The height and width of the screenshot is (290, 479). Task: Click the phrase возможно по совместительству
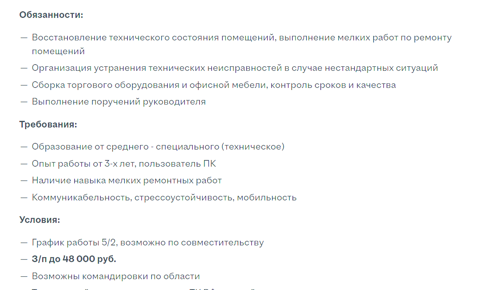(x=192, y=242)
